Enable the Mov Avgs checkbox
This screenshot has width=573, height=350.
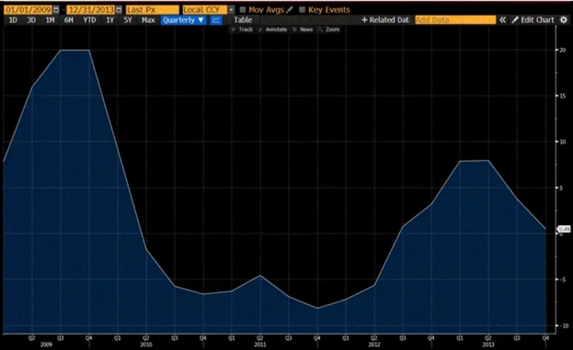point(243,10)
